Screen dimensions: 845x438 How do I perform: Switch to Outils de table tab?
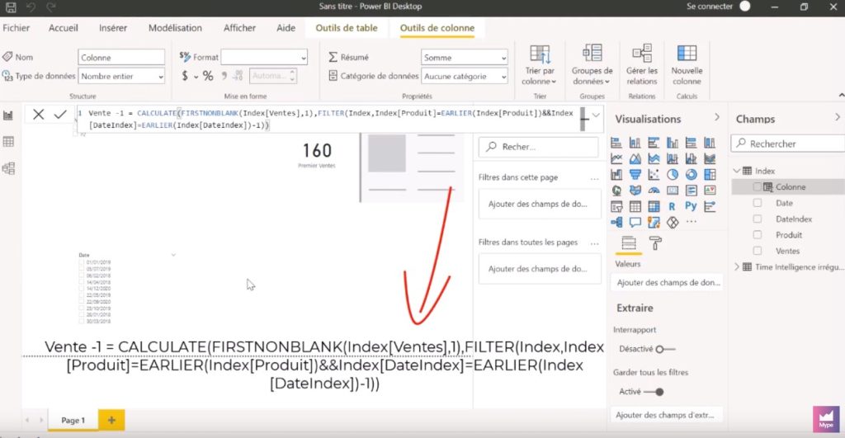coord(347,28)
